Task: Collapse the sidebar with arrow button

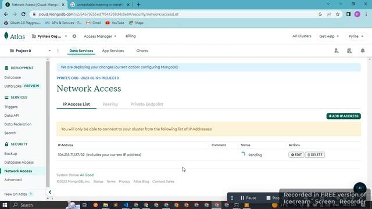Action: click(50, 192)
